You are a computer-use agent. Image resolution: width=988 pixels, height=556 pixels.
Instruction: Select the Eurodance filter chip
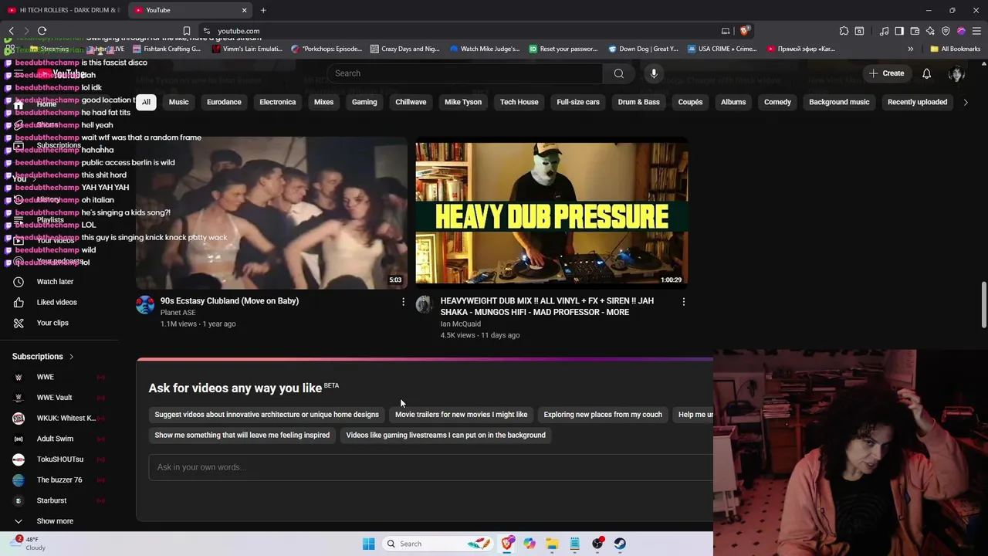tap(224, 102)
